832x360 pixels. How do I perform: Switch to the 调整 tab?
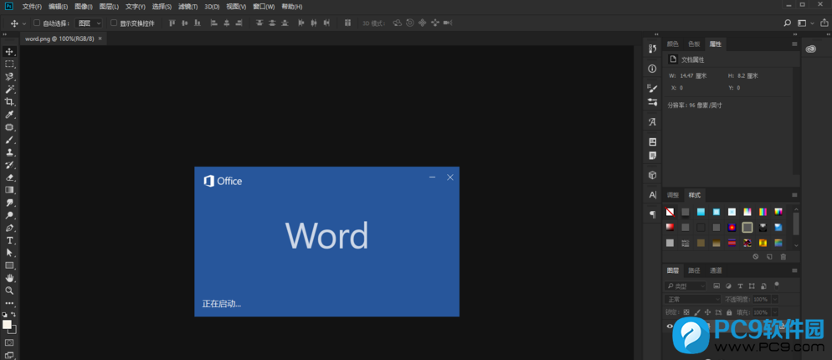(673, 195)
